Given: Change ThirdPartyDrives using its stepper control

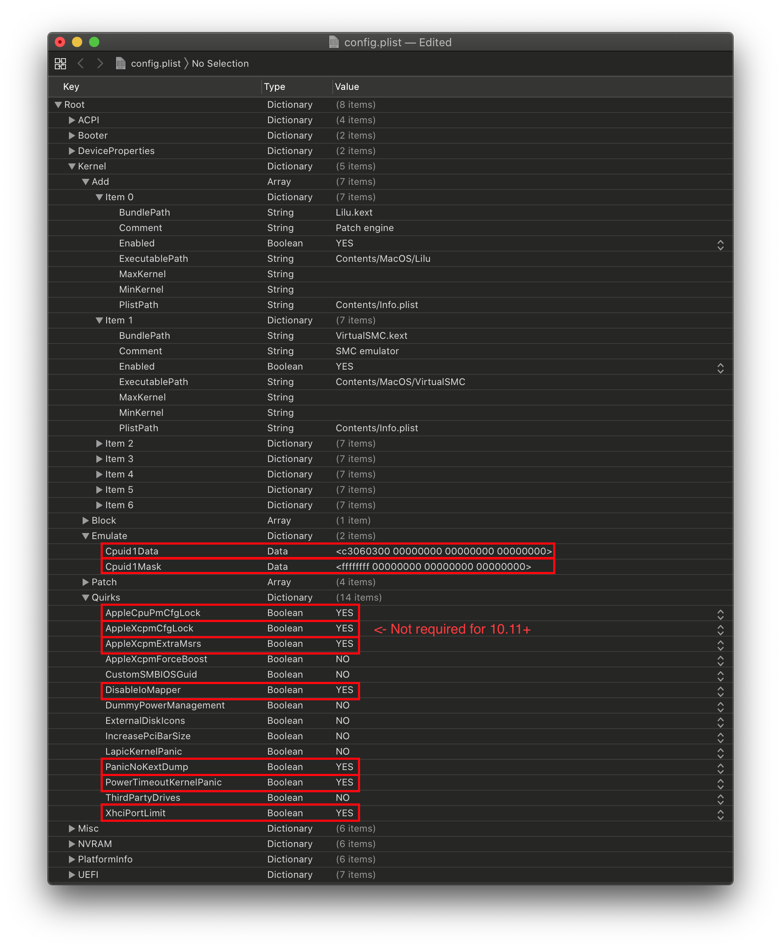Looking at the screenshot, I should click(720, 799).
